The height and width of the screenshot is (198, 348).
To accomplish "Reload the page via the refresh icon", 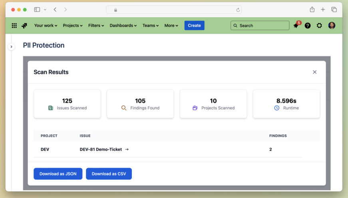I will pos(238,10).
